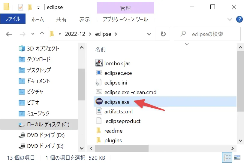Open the subfolder arrow after eclipse
Viewport: 244px width, 163px height.
[116, 34]
